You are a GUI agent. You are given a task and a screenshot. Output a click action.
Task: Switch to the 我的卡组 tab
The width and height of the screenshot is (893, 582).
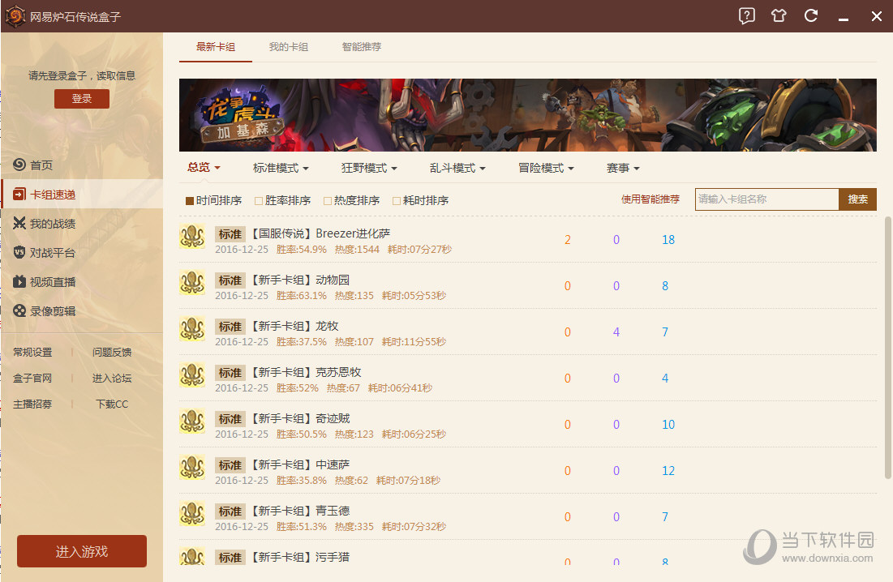point(290,46)
